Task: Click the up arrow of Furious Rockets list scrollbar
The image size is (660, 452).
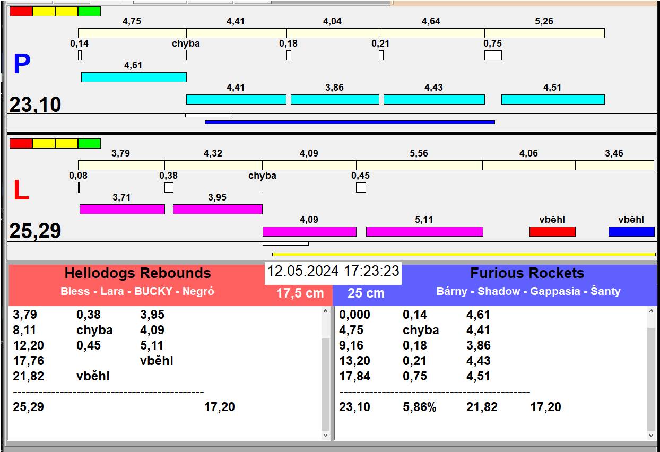Action: click(652, 312)
